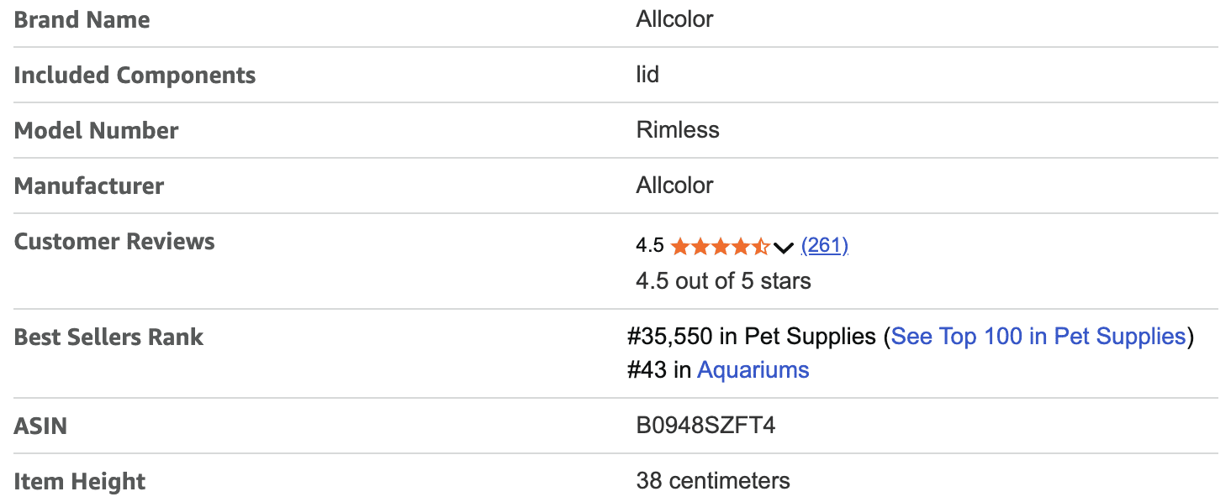The height and width of the screenshot is (502, 1231).
Task: Click the Model Number value Rimless
Action: coord(678,130)
